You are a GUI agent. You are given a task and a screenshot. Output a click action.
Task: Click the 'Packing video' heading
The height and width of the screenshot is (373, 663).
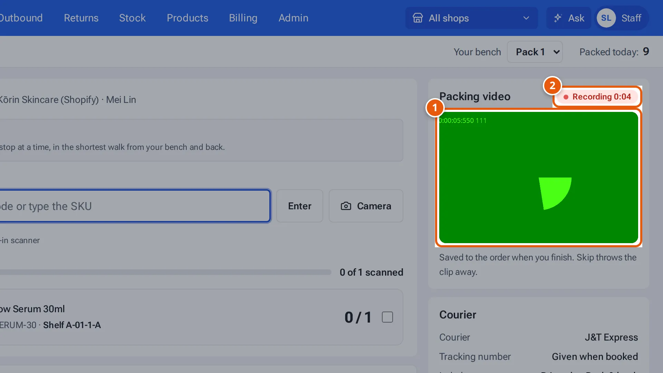point(475,96)
